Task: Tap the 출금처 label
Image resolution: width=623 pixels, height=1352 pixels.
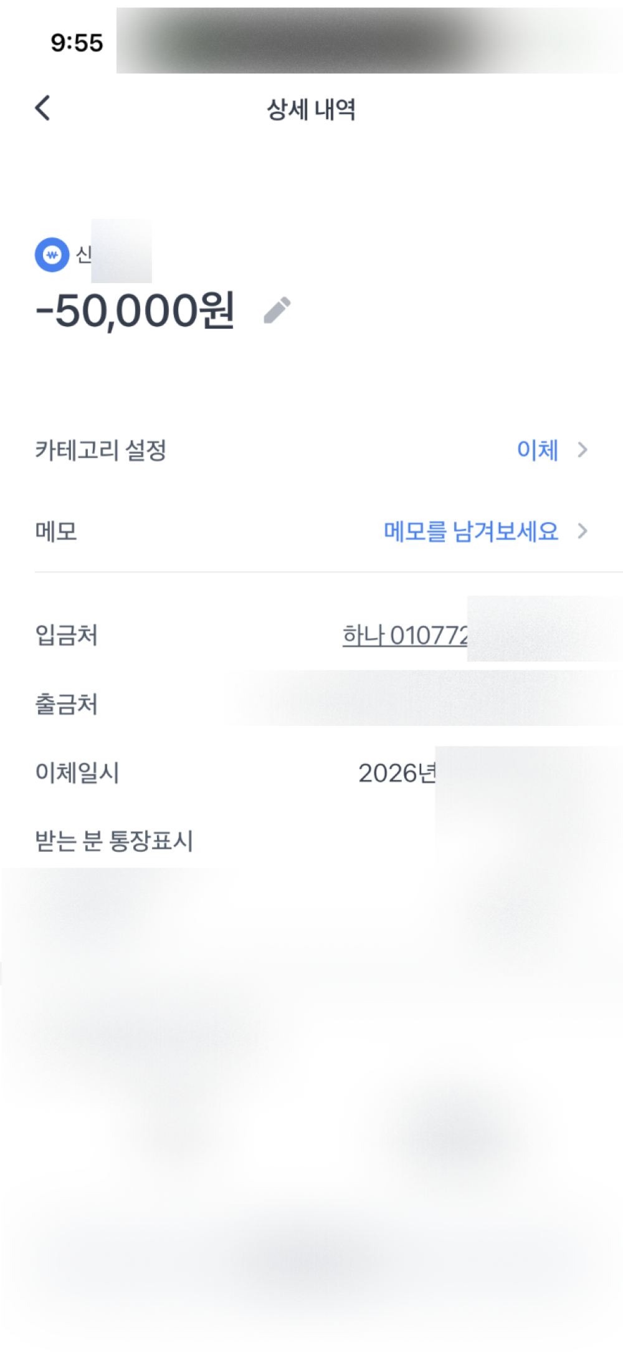Action: pos(67,704)
